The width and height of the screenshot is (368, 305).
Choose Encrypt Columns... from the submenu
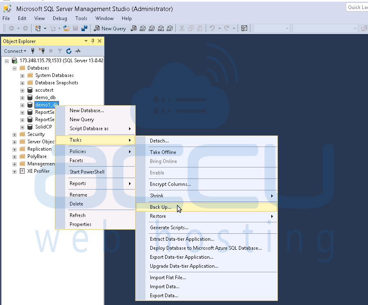tap(207, 184)
